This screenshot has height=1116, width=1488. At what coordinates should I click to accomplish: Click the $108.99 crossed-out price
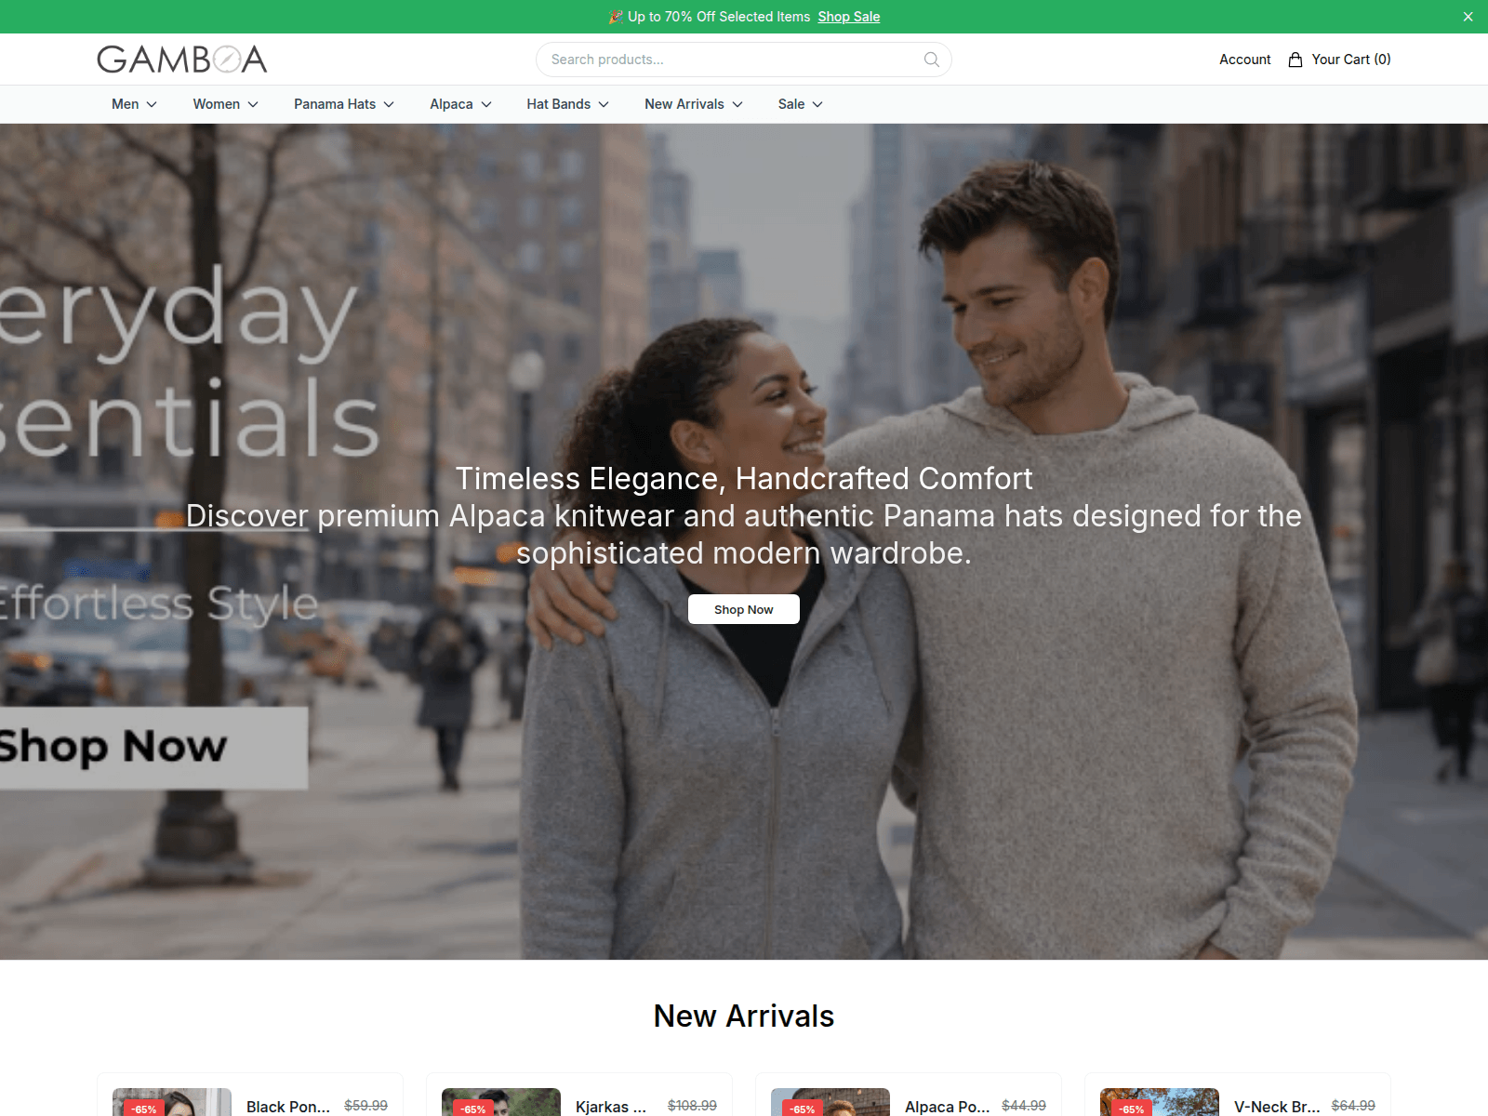(x=692, y=1105)
